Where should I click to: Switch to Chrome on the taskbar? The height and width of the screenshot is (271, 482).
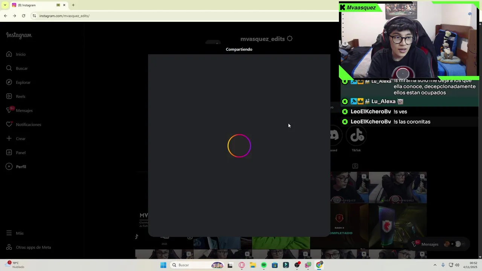coord(319,265)
